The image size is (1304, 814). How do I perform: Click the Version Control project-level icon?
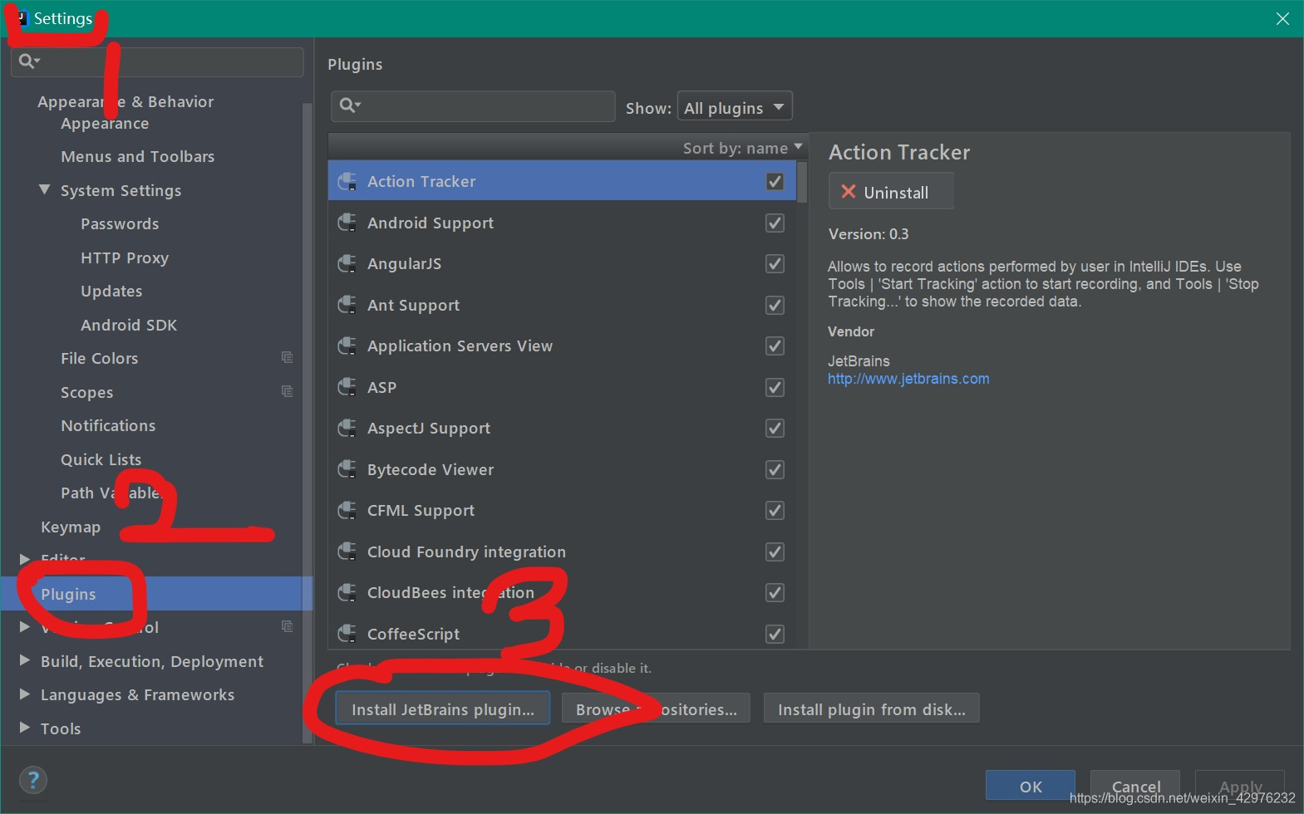tap(287, 626)
